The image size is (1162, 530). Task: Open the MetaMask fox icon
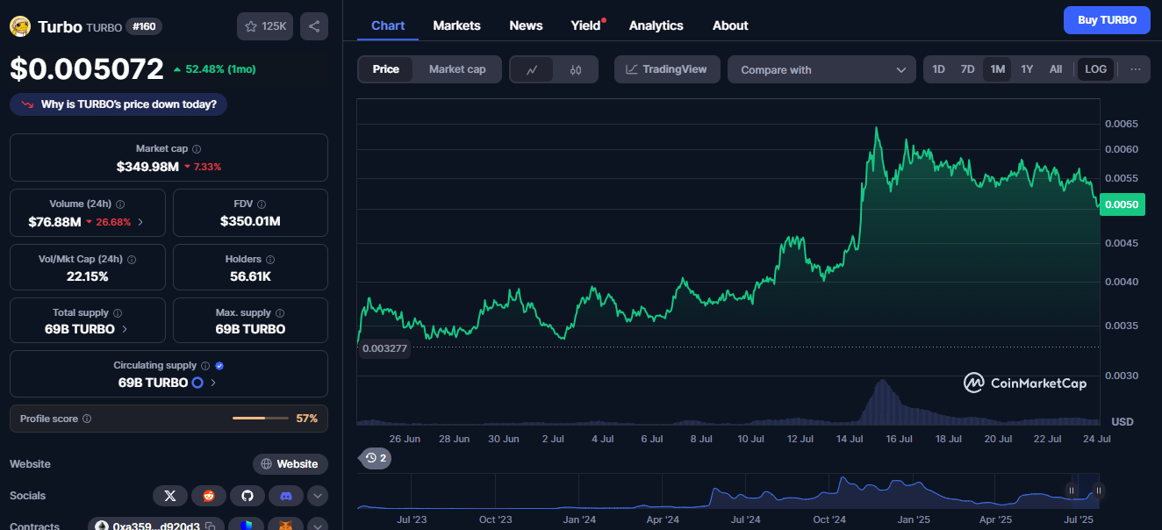pos(285,526)
